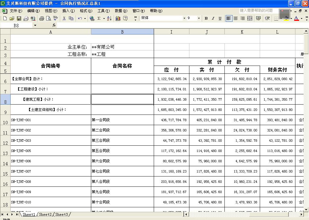309x220 pixels.
Task: Toggle Underline formatting
Action: coord(220,18)
